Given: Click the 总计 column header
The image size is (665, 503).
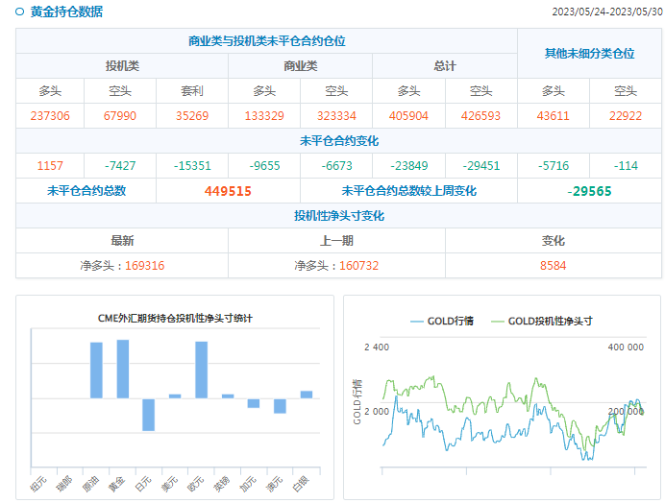Looking at the screenshot, I should pos(445,66).
